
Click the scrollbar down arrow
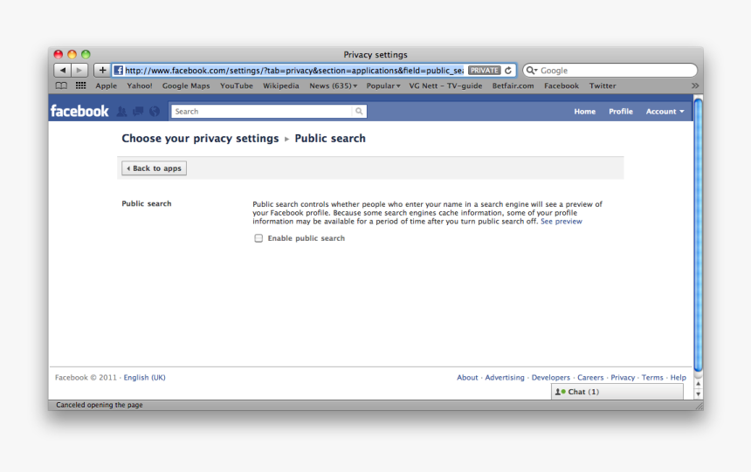click(x=699, y=394)
